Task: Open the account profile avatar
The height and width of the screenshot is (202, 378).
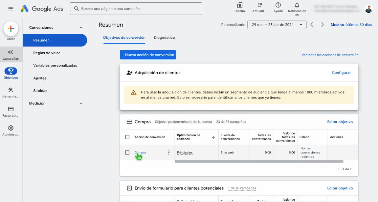Action: coord(369,9)
